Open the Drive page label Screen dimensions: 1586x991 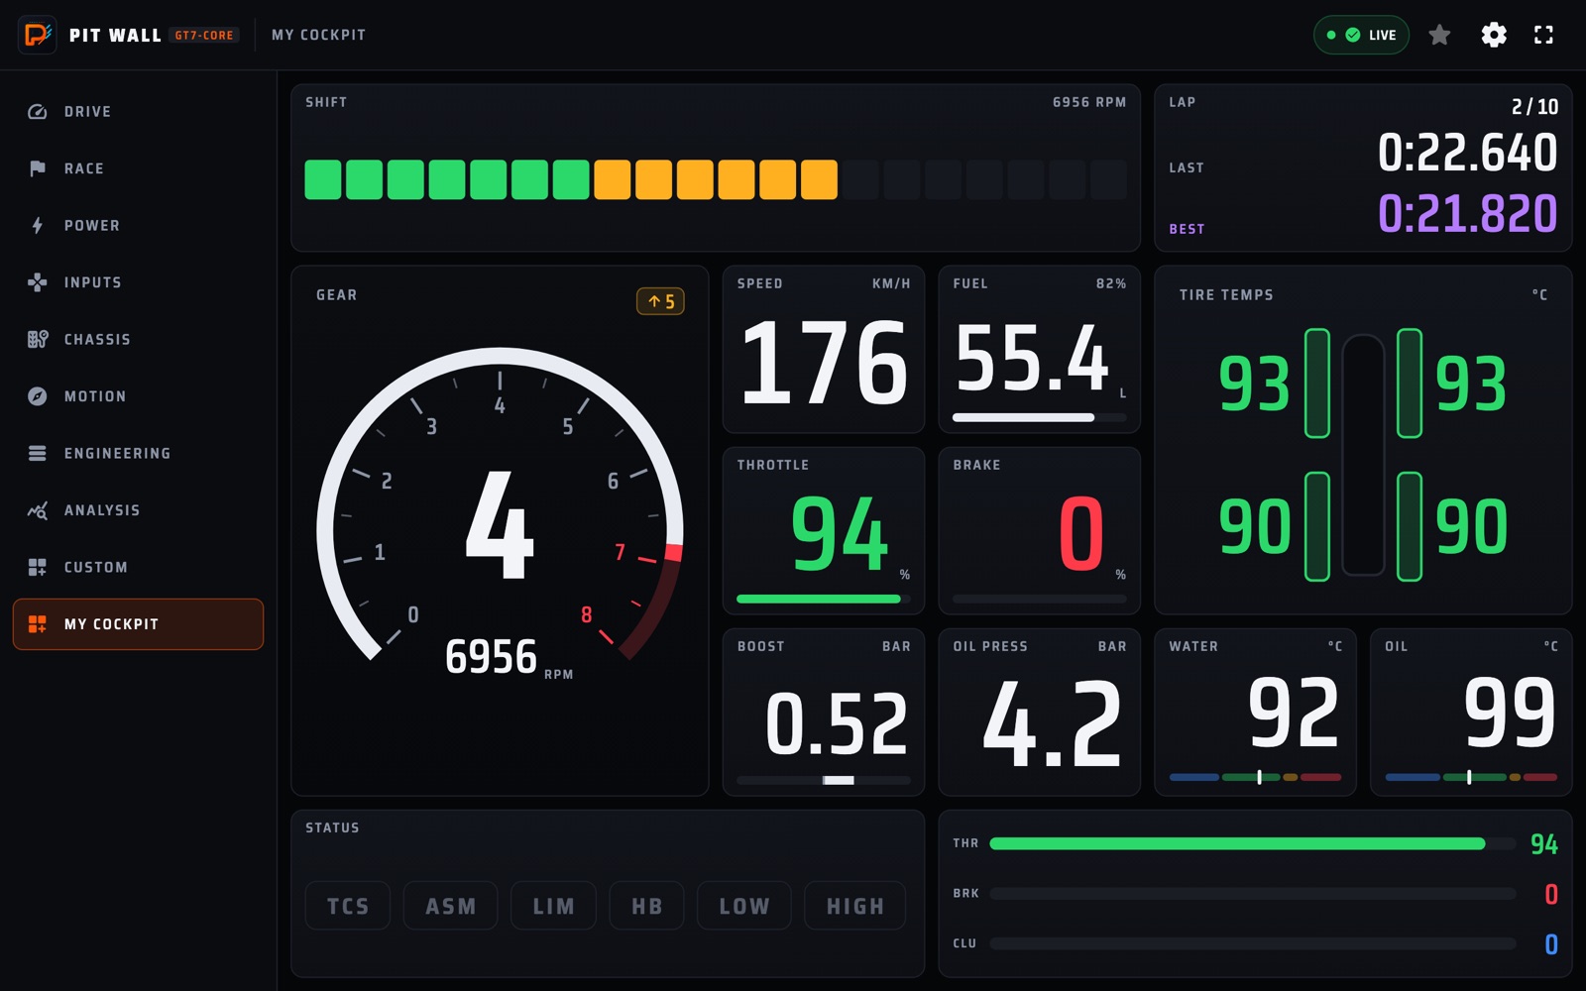[x=88, y=112]
